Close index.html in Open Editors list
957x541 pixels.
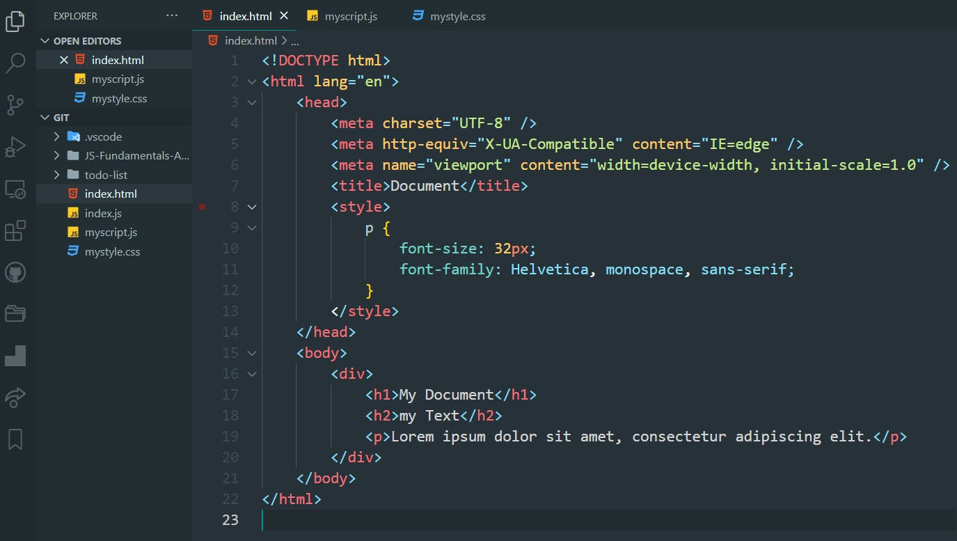point(64,60)
